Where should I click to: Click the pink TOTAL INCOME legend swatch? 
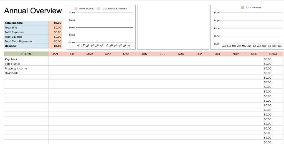tap(76, 9)
